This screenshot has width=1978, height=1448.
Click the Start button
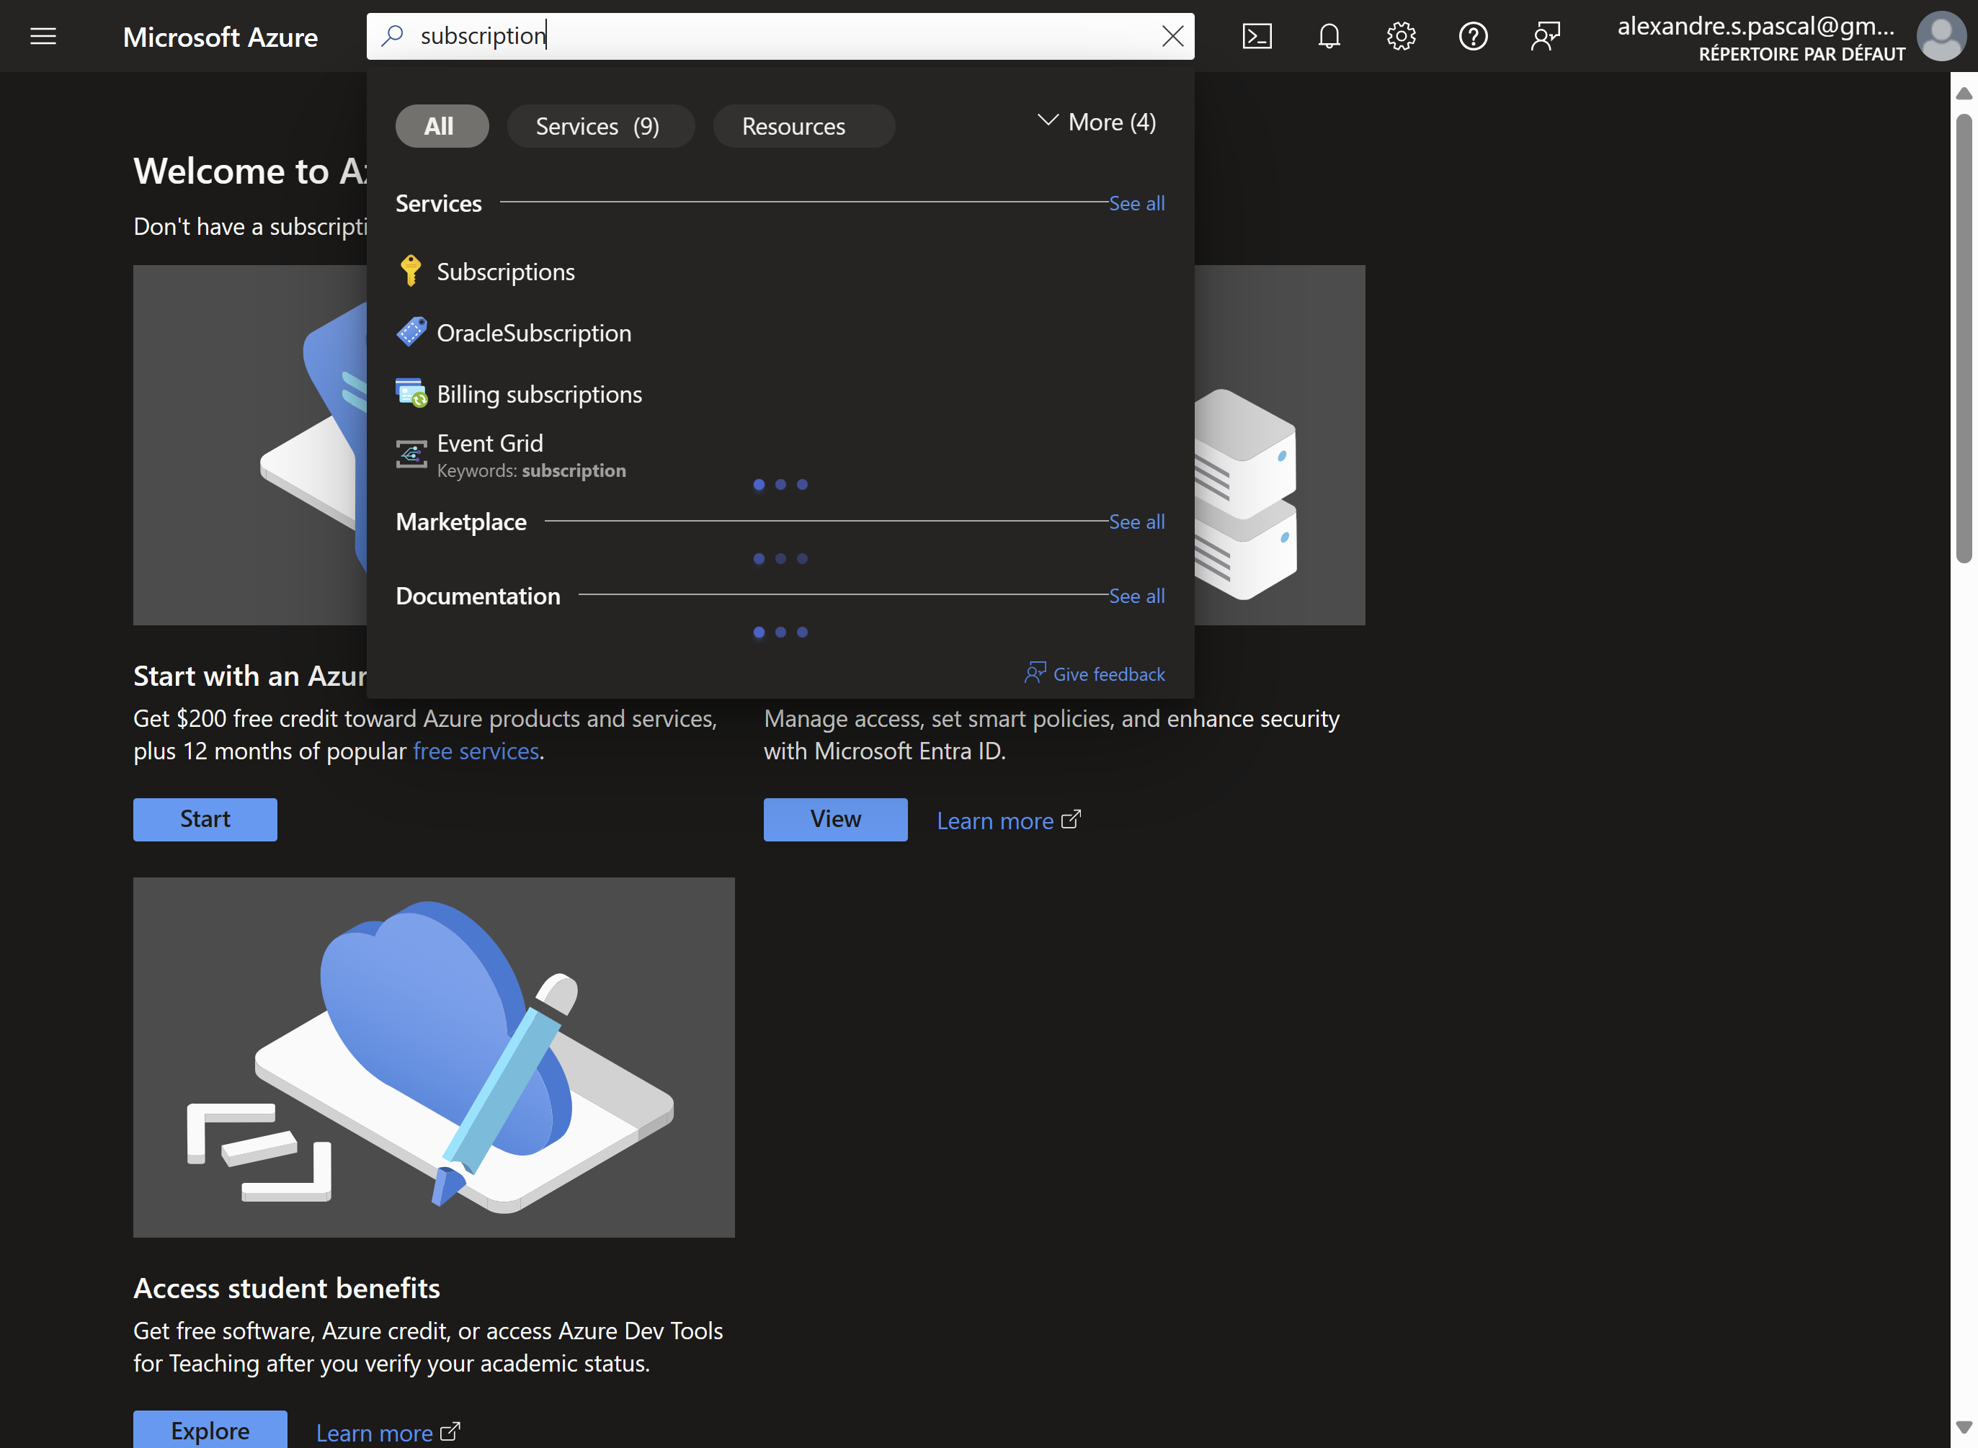(205, 820)
